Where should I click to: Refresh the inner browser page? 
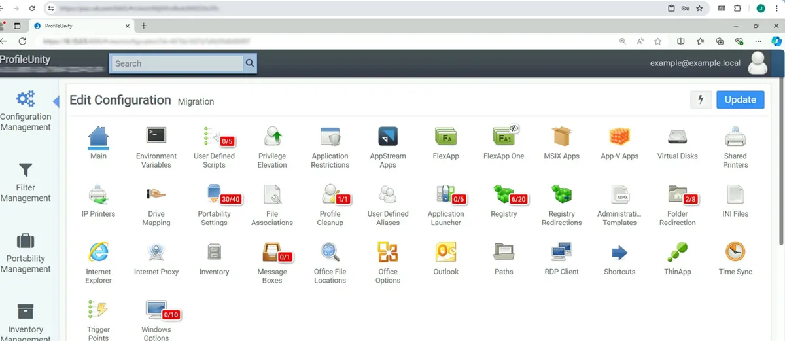22,41
